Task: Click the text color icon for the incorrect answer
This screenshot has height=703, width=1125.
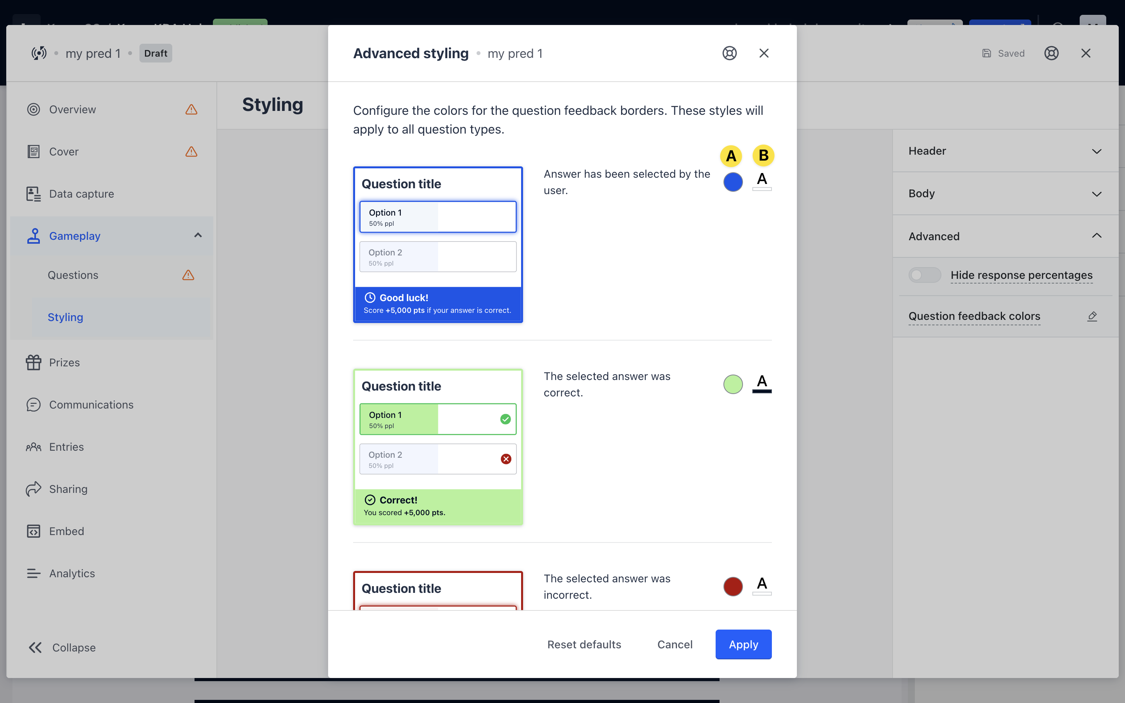Action: 761,585
